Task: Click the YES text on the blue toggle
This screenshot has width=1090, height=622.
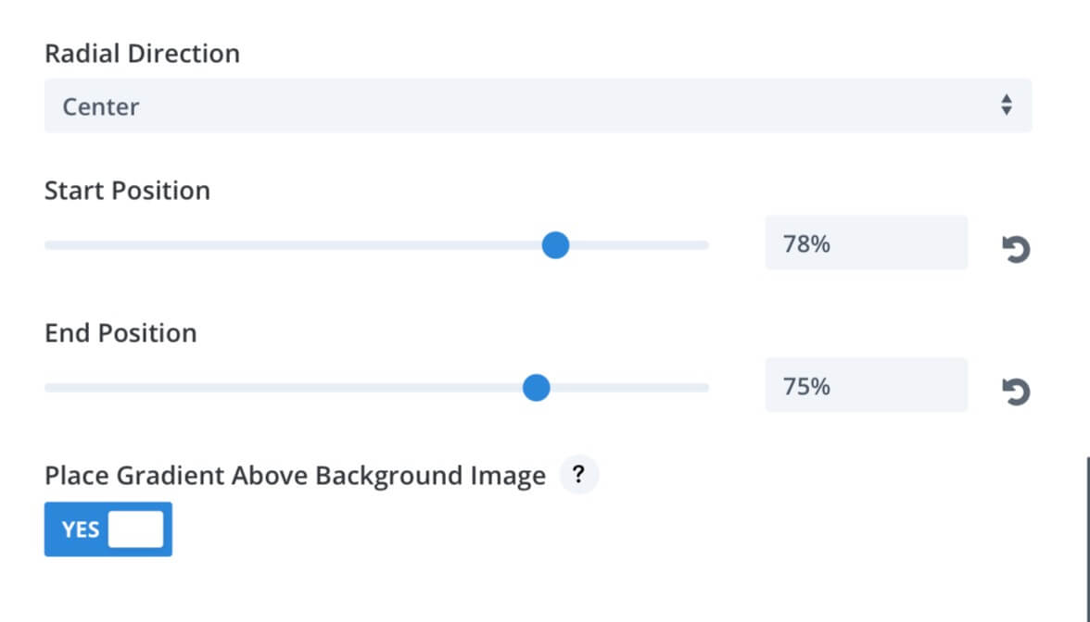Action: pos(81,529)
